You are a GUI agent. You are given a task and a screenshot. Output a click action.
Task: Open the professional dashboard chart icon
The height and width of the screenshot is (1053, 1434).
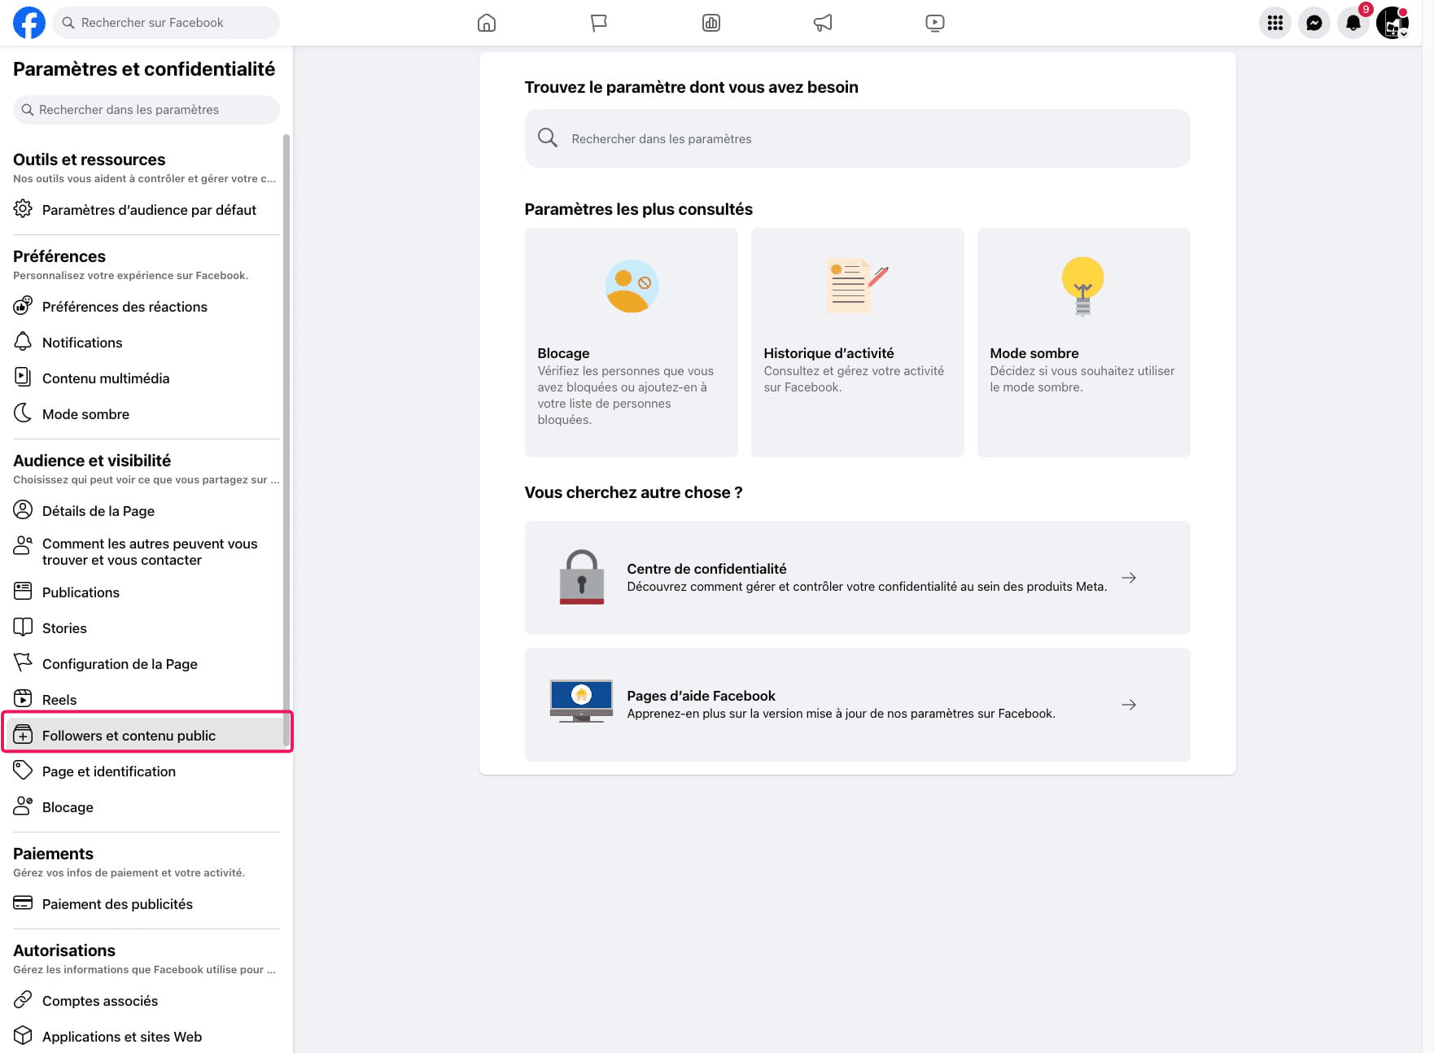click(x=710, y=22)
